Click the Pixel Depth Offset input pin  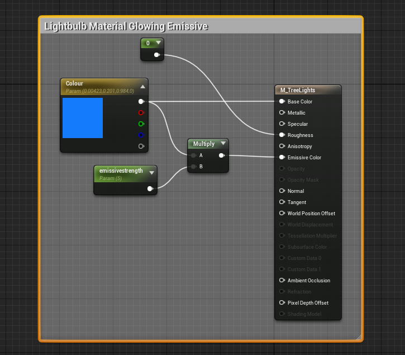(282, 302)
